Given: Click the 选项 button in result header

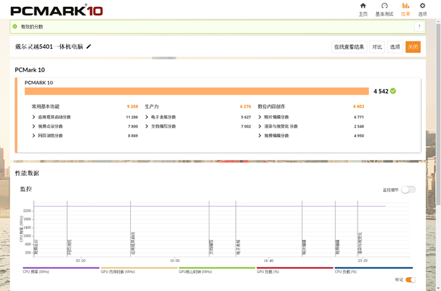Looking at the screenshot, I should tap(395, 47).
